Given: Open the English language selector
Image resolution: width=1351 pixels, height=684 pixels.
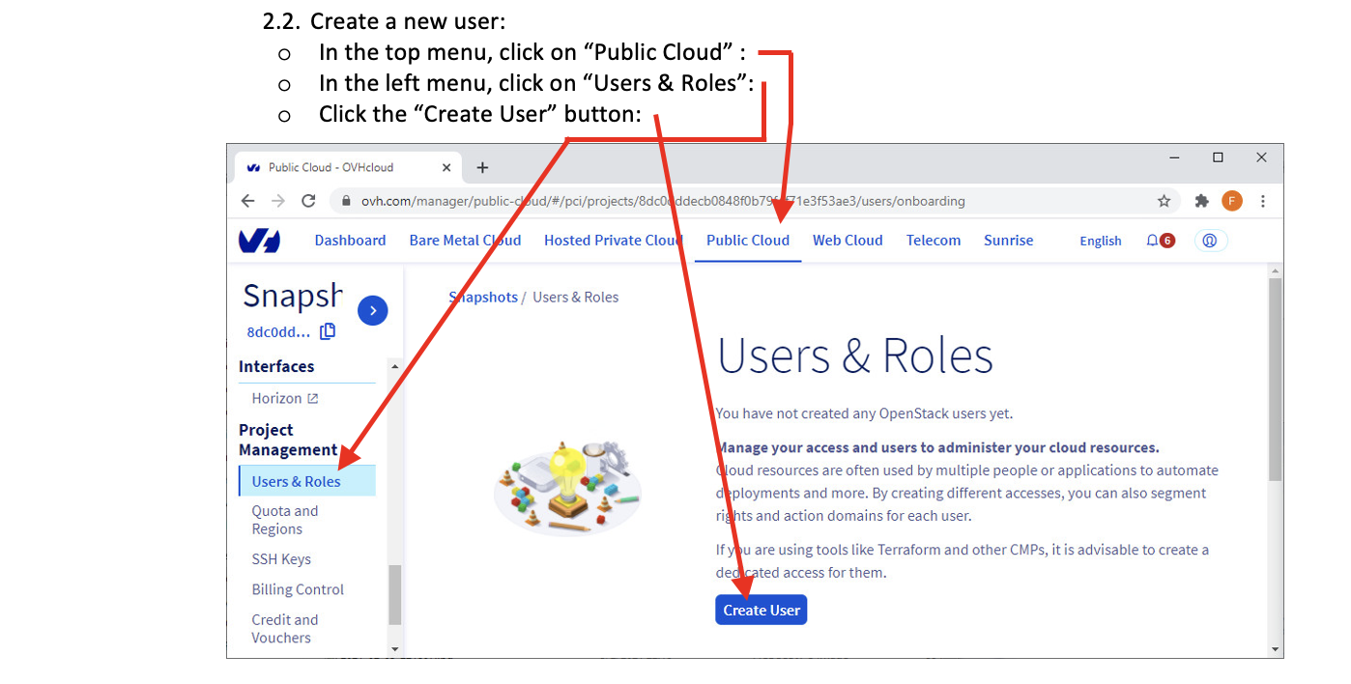Looking at the screenshot, I should tap(1100, 242).
